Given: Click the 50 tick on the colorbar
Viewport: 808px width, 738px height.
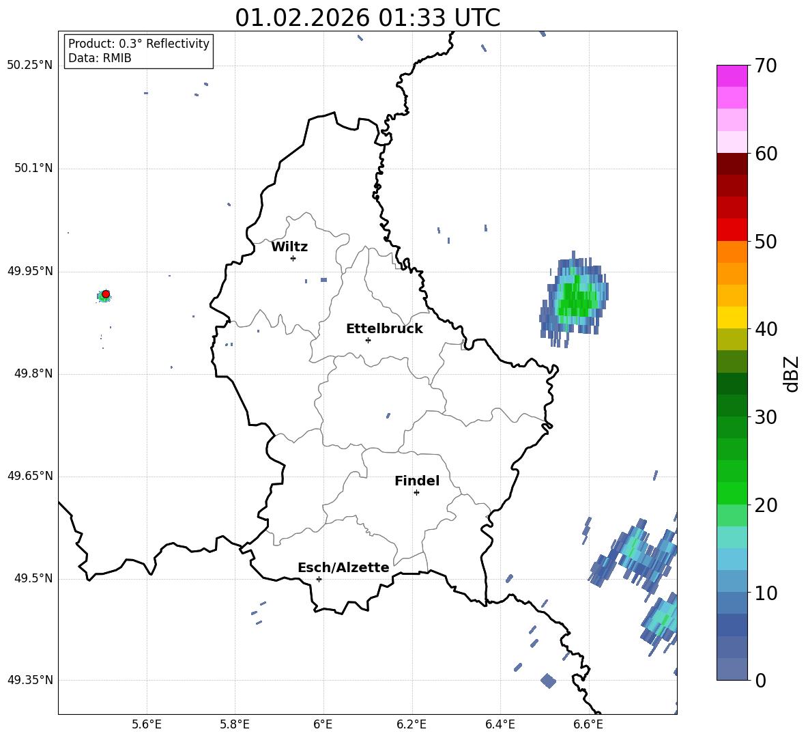Looking at the screenshot, I should tap(766, 241).
